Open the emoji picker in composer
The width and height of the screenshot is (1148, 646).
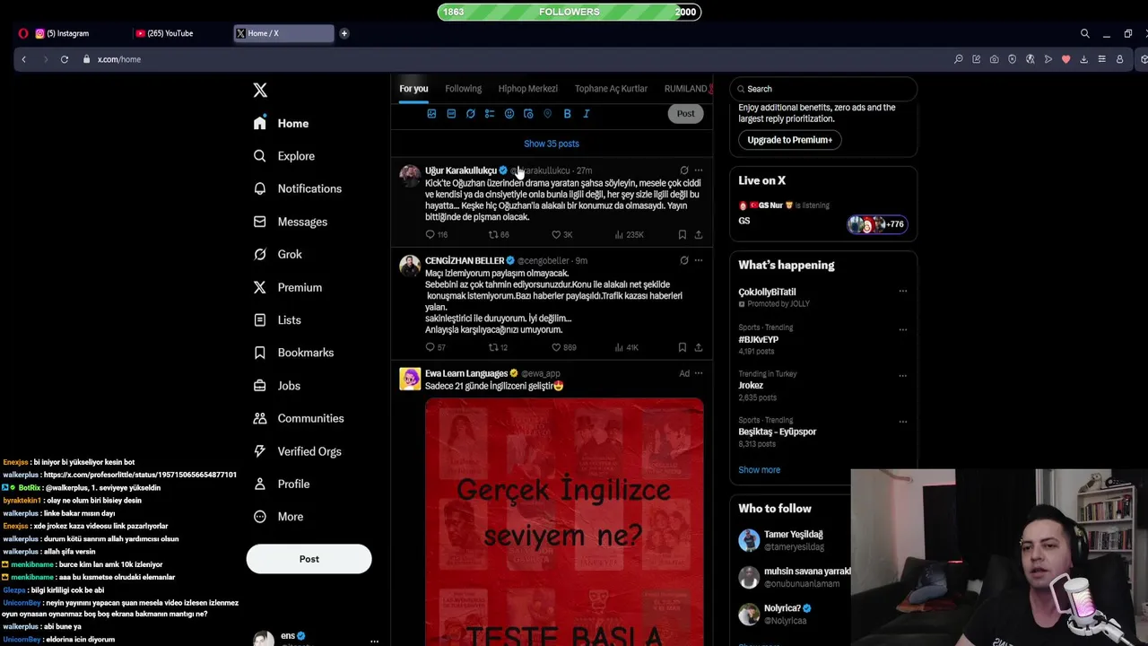click(509, 114)
